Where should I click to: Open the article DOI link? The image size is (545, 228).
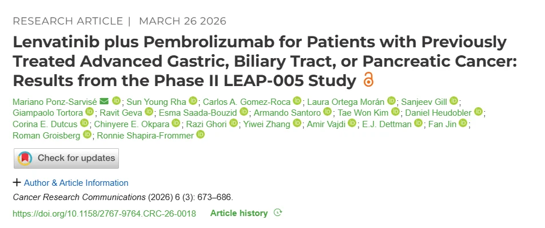(104, 213)
